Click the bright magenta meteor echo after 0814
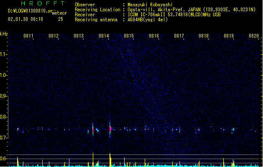This screenshot has width=263, height=167. (110, 129)
